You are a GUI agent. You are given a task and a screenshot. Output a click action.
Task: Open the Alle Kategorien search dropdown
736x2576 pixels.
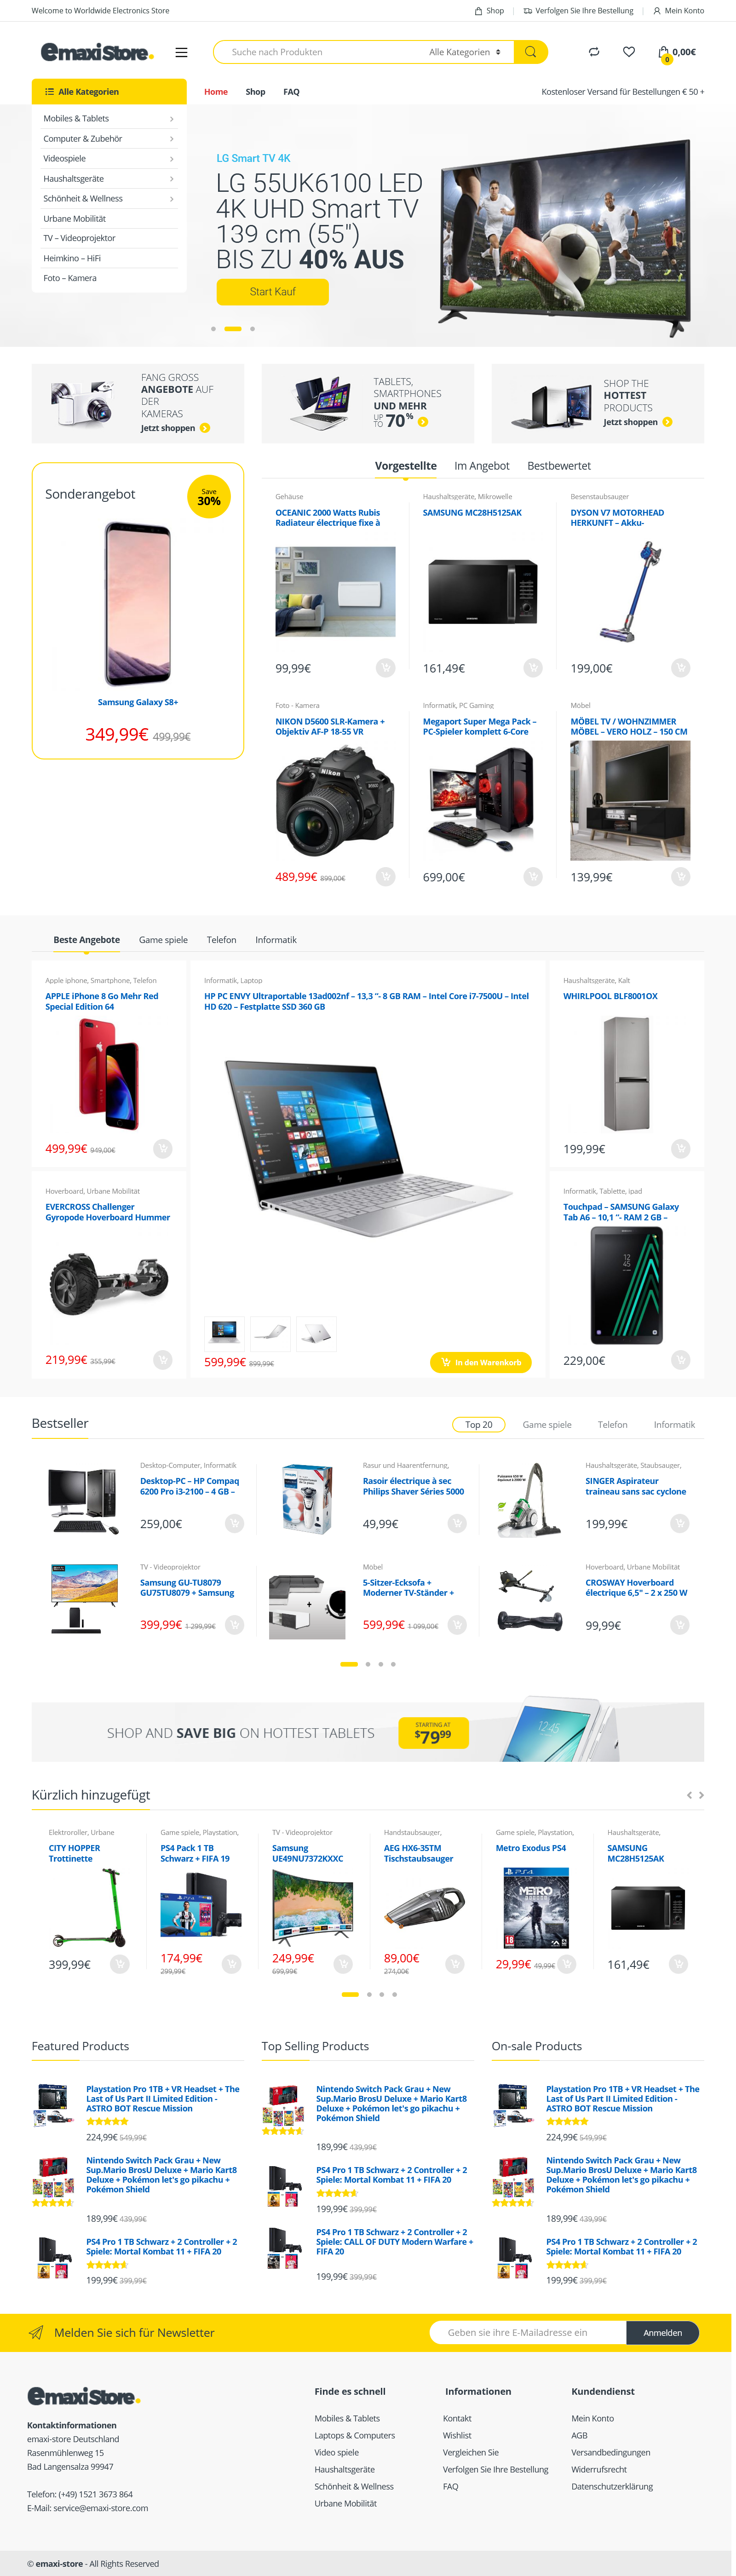coord(464,52)
